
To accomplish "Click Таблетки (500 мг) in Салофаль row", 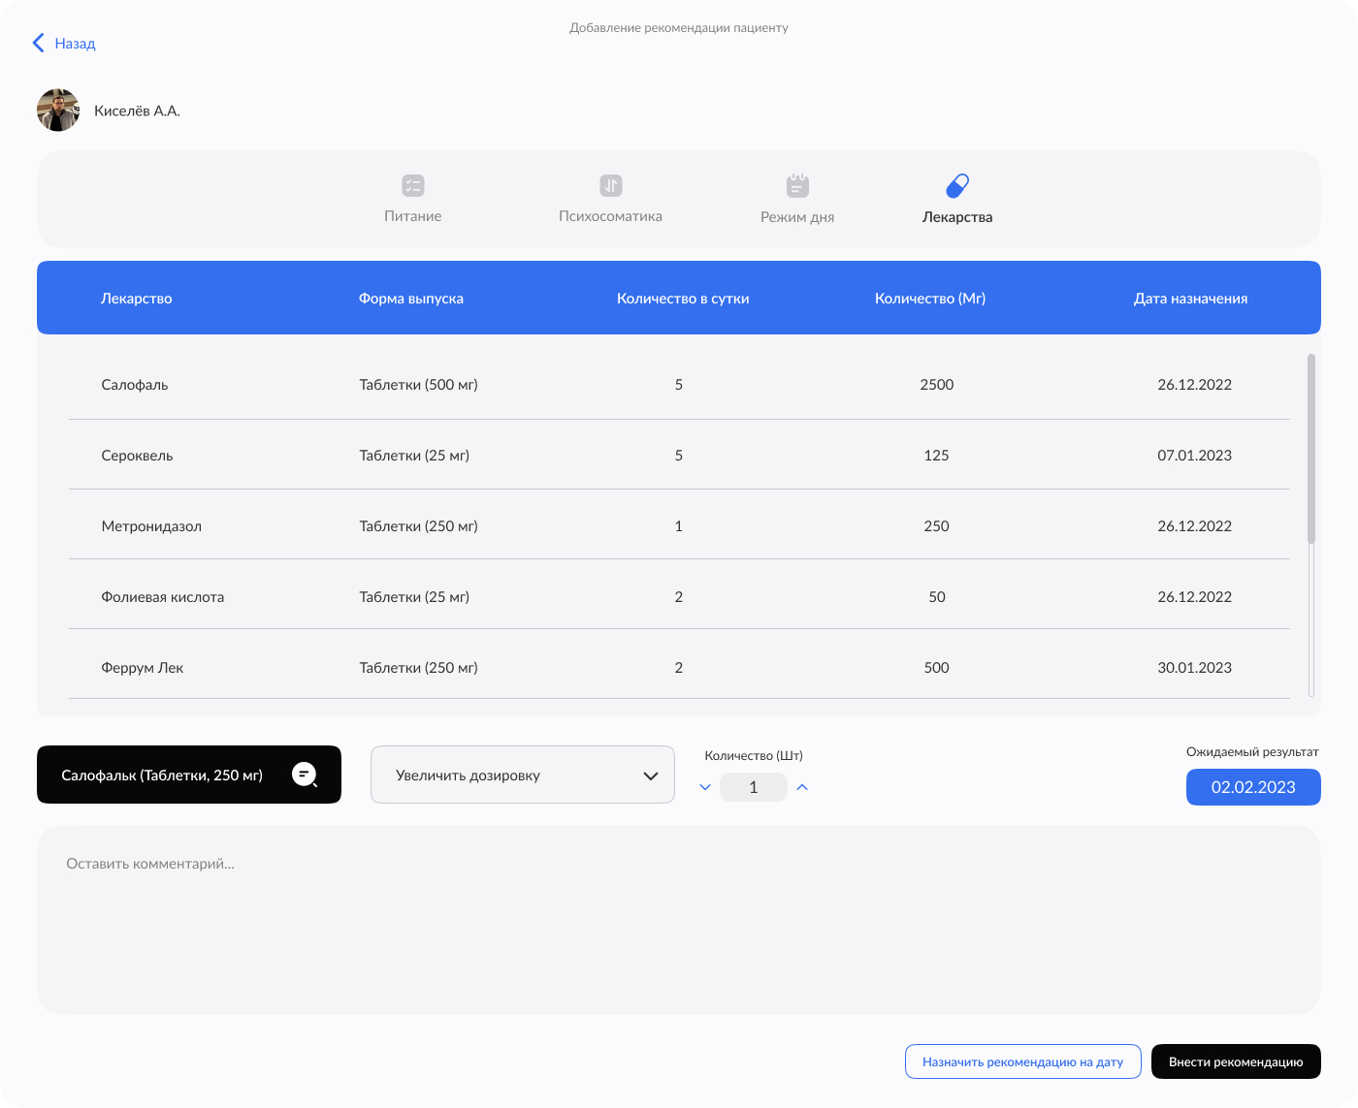I will click(418, 385).
